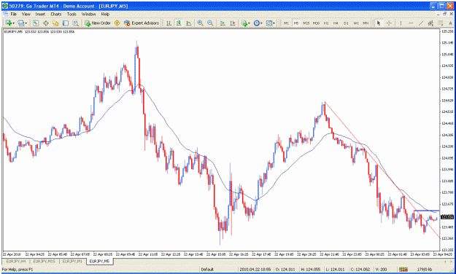
Task: Open the Terminal panel
Action: 66,23
